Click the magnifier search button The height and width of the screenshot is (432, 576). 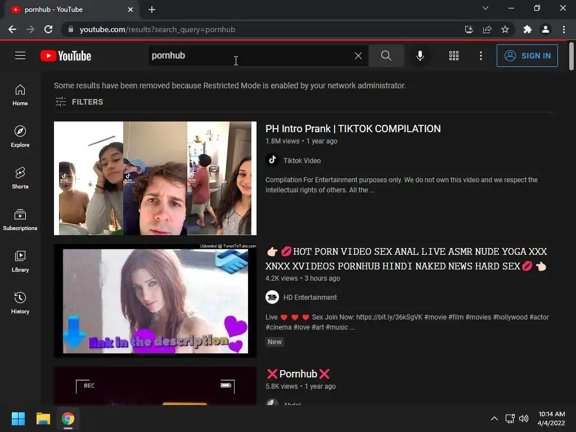coord(386,56)
